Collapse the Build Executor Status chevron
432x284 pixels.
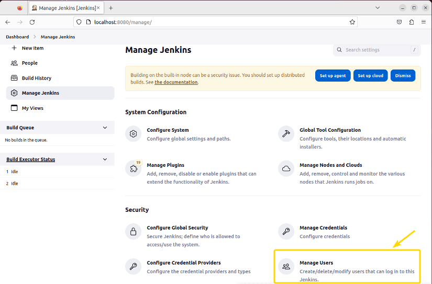pyautogui.click(x=105, y=160)
